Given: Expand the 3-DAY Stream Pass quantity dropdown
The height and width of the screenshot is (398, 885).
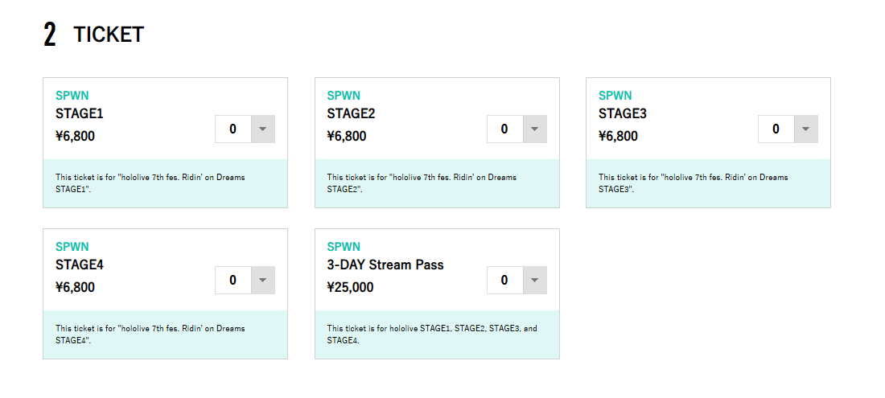Looking at the screenshot, I should point(535,281).
